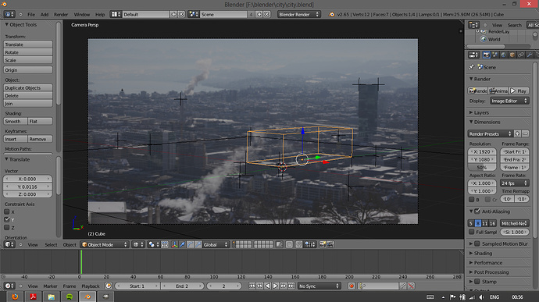This screenshot has width=539, height=302.
Task: Select the rotate manipulator icon
Action: [191, 244]
